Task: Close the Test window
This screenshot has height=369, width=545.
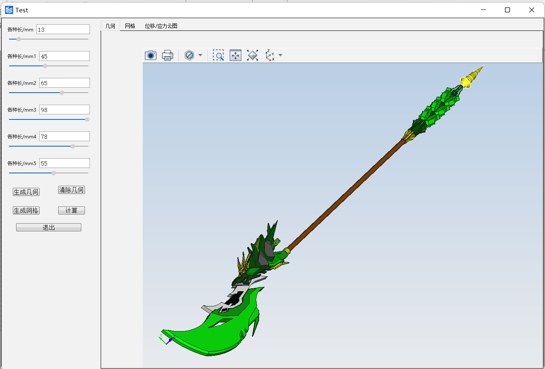Action: coord(532,10)
